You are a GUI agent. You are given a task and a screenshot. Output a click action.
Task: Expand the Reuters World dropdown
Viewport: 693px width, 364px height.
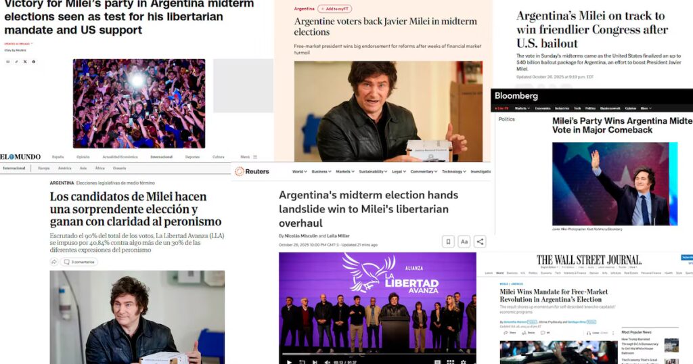[x=299, y=171]
